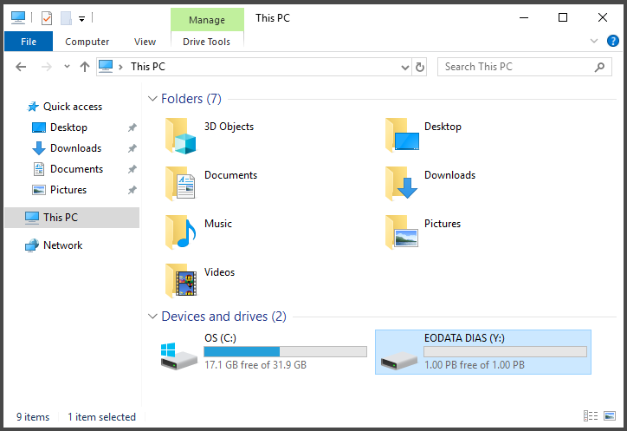Select the EODATA DIAS (Y:) drive icon
The width and height of the screenshot is (627, 431).
(398, 359)
